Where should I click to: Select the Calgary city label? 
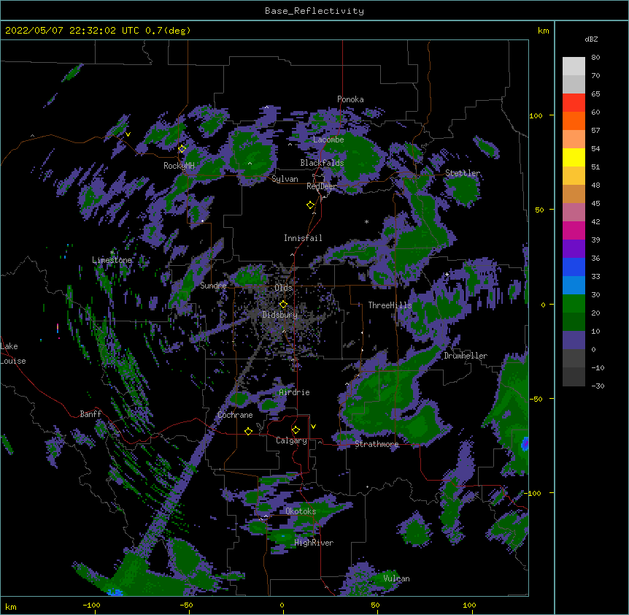(291, 440)
